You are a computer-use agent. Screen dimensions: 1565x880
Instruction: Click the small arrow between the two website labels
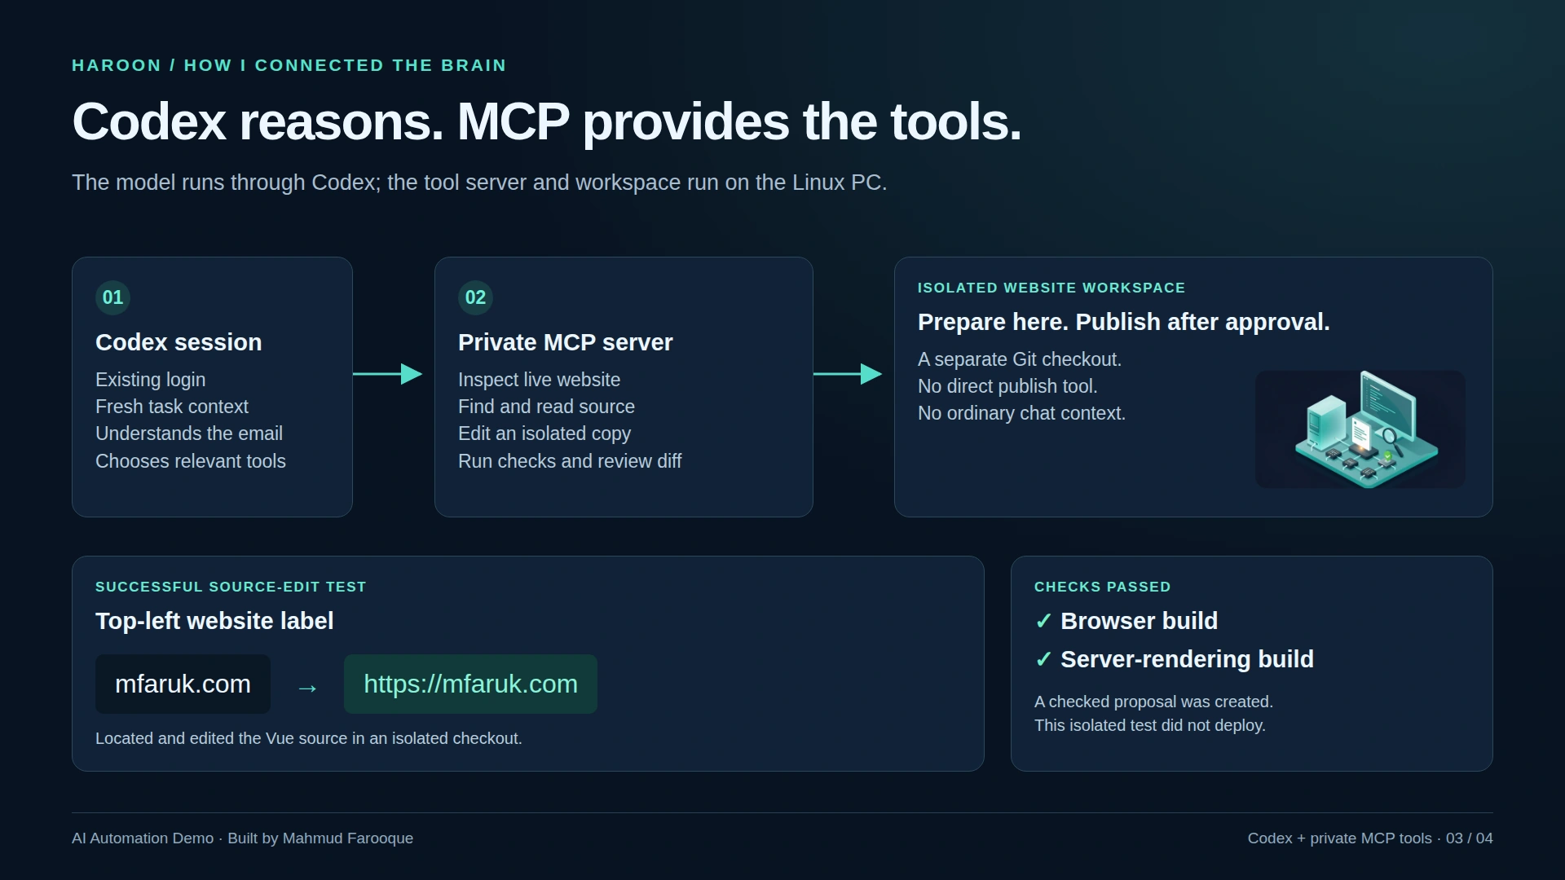307,689
